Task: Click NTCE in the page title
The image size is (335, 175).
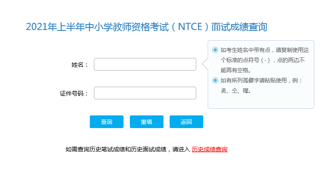Action: coord(190,27)
